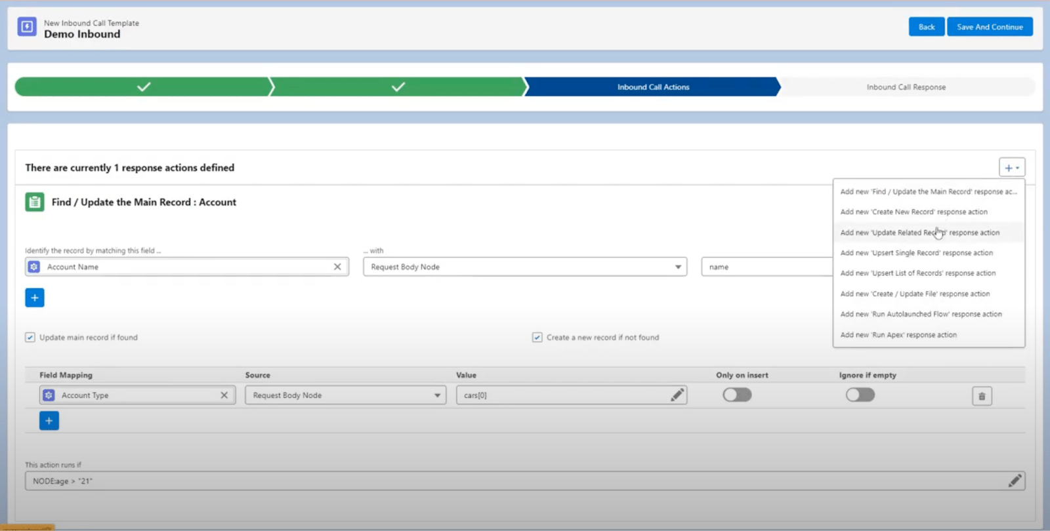Viewport: 1050px width, 531px height.
Task: Select 'Upsert List of Records' response action
Action: tap(929, 273)
